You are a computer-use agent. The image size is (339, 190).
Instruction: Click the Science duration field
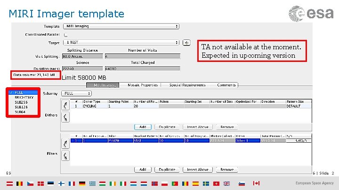(x=82, y=68)
